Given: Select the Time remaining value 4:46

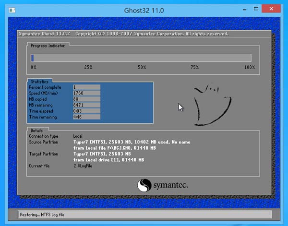Looking at the screenshot, I should 87,117.
